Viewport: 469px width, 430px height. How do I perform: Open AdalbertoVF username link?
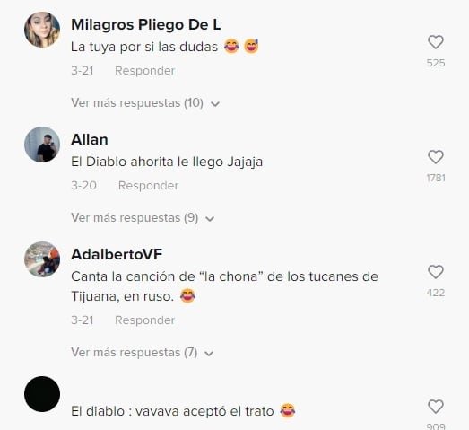[x=117, y=254]
